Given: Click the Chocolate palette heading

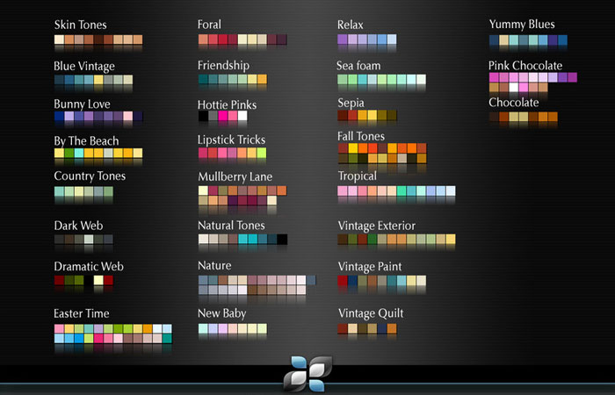Looking at the screenshot, I should point(513,103).
